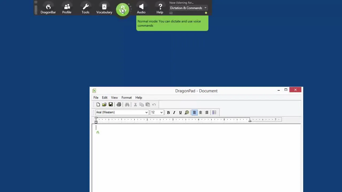Open the Format menu
The height and width of the screenshot is (192, 342).
[127, 98]
